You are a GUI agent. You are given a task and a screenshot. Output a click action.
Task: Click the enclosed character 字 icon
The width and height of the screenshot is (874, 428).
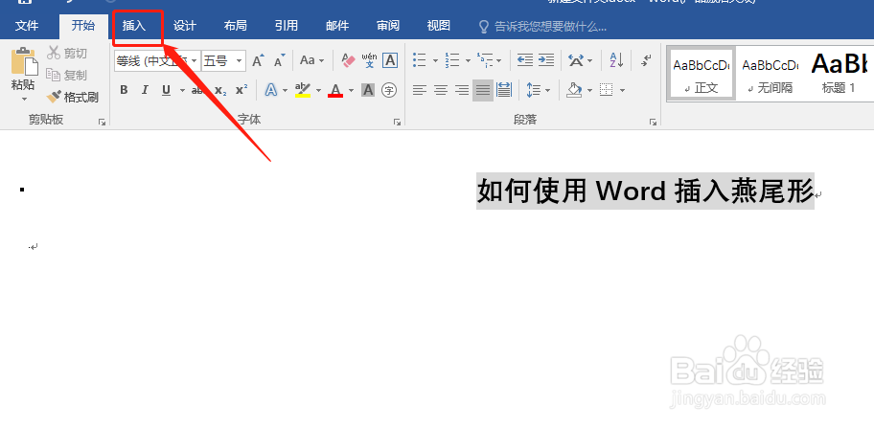389,90
